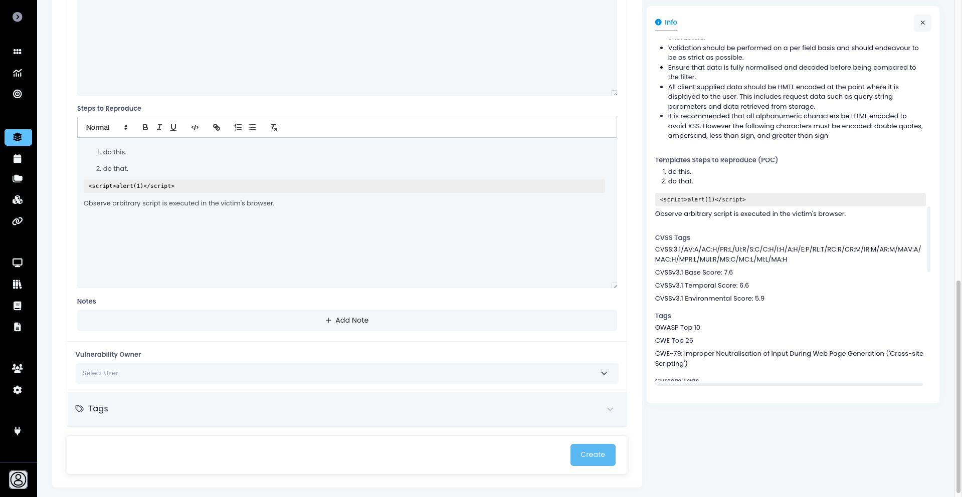Toggle bulleted list formatting
The image size is (962, 497).
pos(252,127)
